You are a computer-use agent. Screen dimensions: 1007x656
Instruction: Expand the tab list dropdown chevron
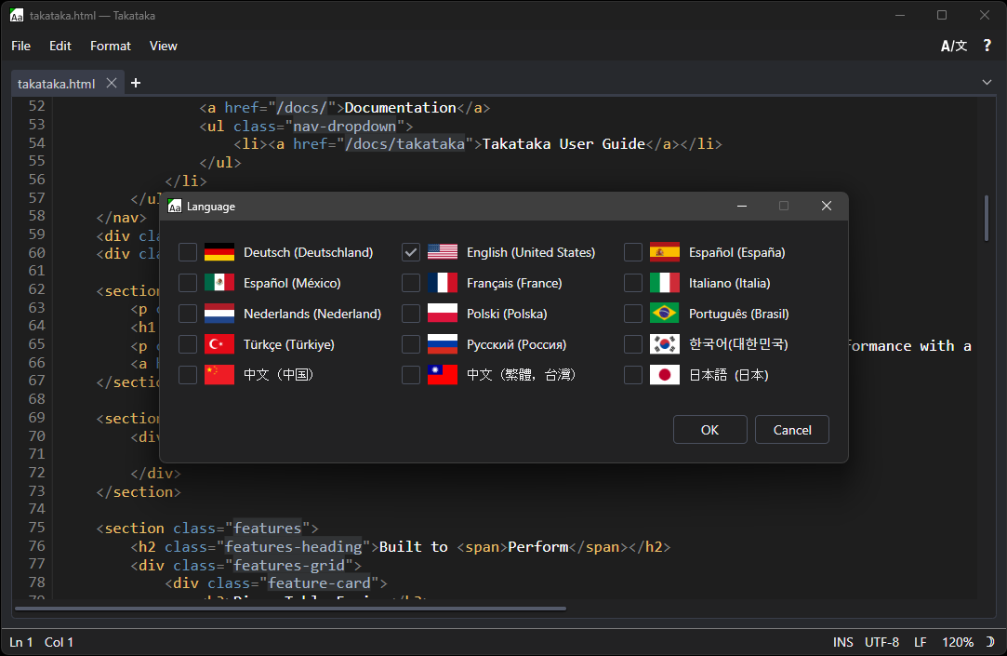(x=987, y=83)
